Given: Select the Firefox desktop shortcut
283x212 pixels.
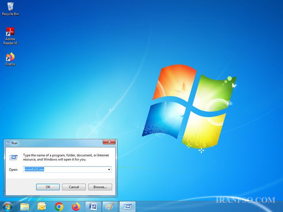Looking at the screenshot, I should tap(10, 59).
